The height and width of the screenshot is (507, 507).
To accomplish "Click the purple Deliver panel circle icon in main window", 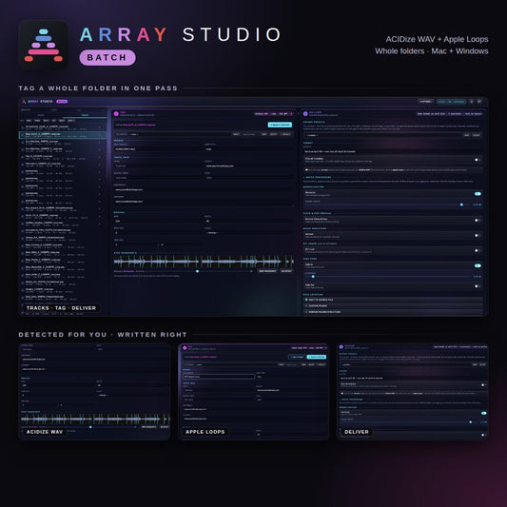I will [x=305, y=114].
